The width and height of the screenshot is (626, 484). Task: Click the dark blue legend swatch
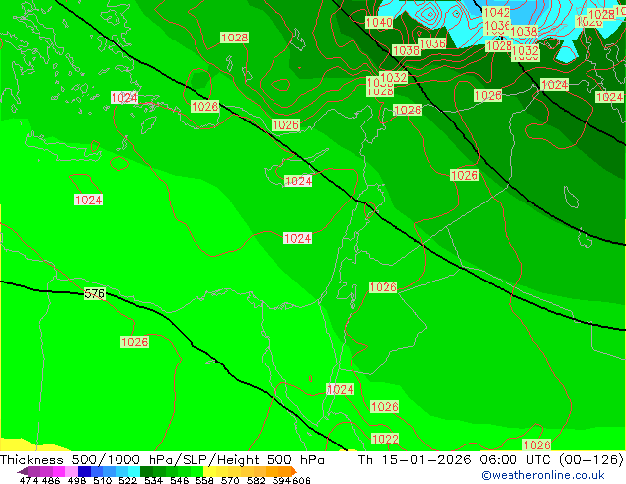coord(84,471)
